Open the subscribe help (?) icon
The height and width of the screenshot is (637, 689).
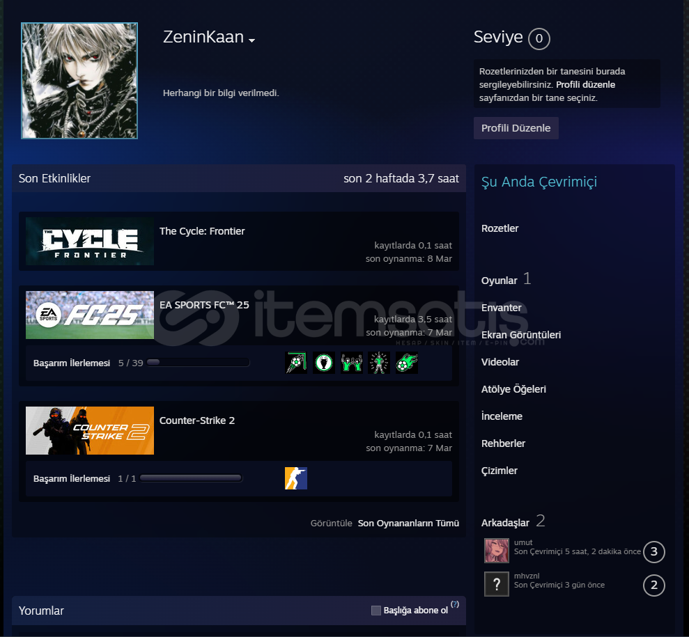455,604
